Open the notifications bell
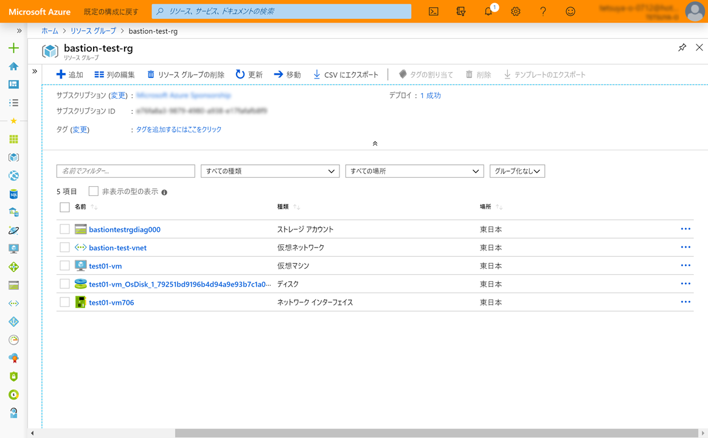 [x=488, y=12]
